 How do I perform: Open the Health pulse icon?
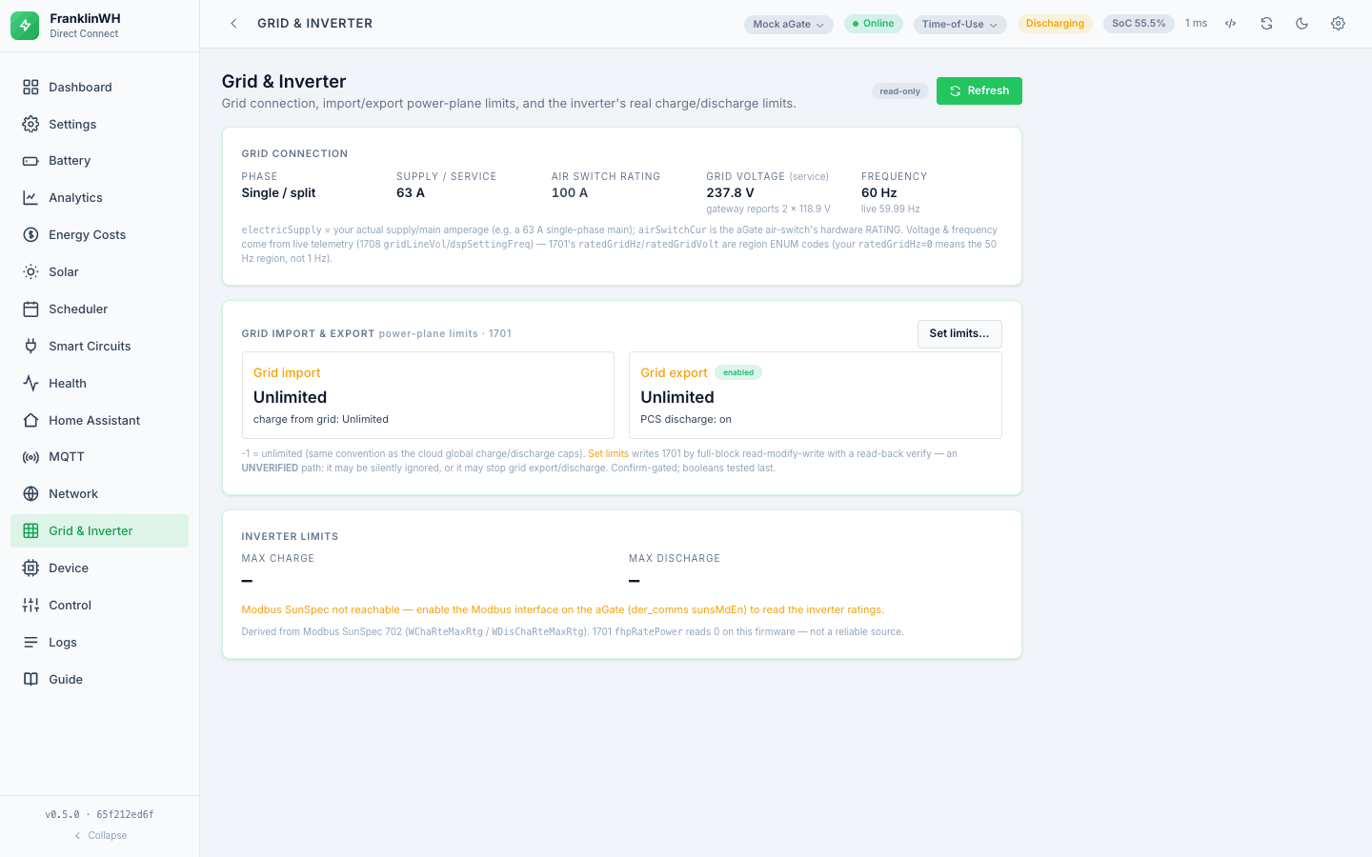(30, 384)
